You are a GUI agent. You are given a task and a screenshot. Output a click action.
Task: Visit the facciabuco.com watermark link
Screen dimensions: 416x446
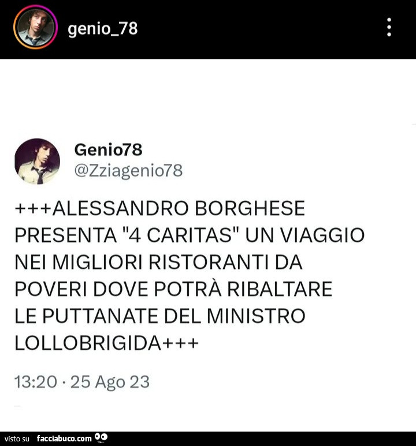[x=64, y=438]
